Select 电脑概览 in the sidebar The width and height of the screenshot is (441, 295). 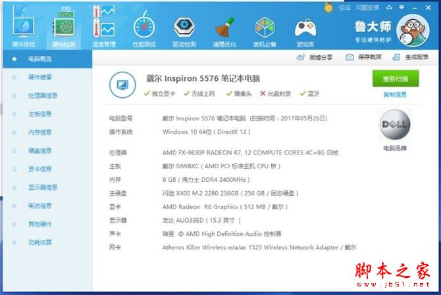[47, 59]
